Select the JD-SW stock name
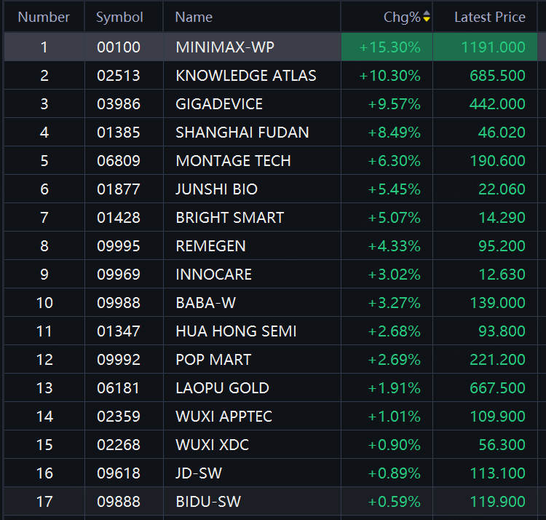This screenshot has height=520, width=546. (199, 473)
